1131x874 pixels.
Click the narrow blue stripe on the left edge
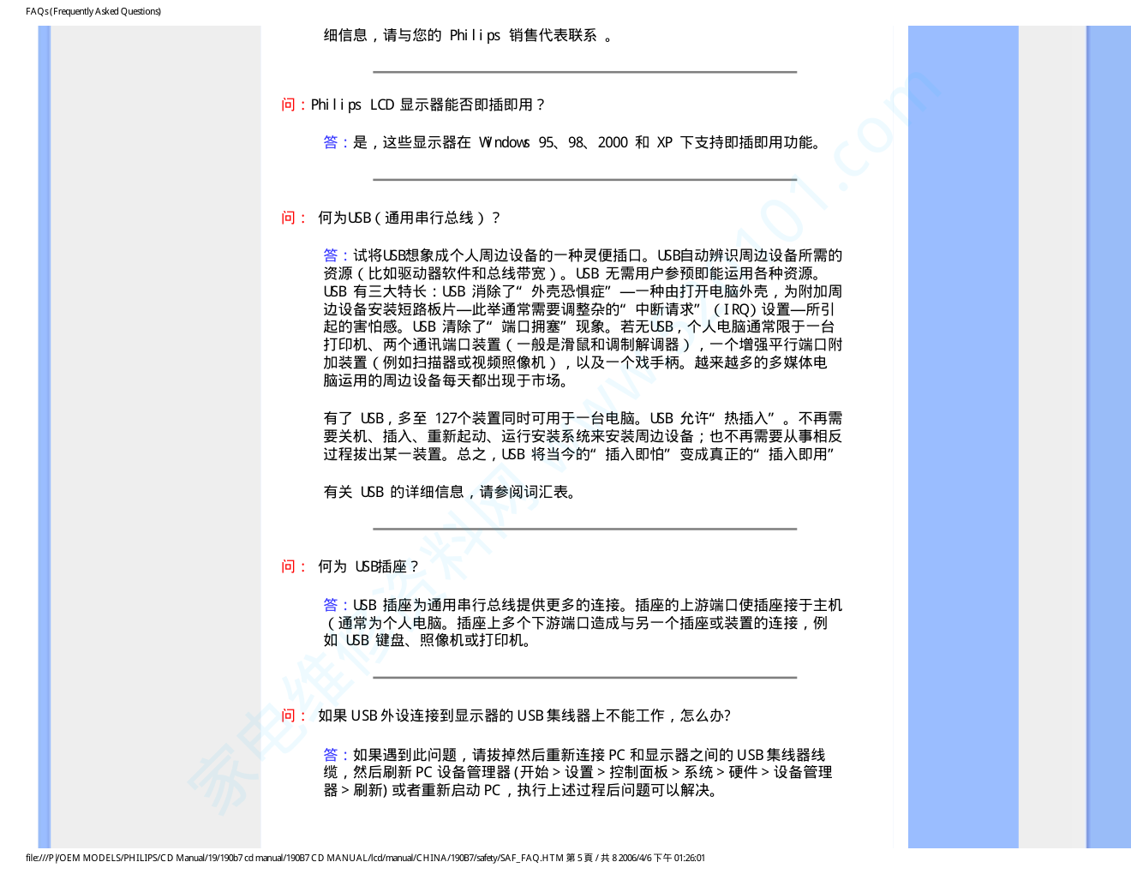(44, 428)
